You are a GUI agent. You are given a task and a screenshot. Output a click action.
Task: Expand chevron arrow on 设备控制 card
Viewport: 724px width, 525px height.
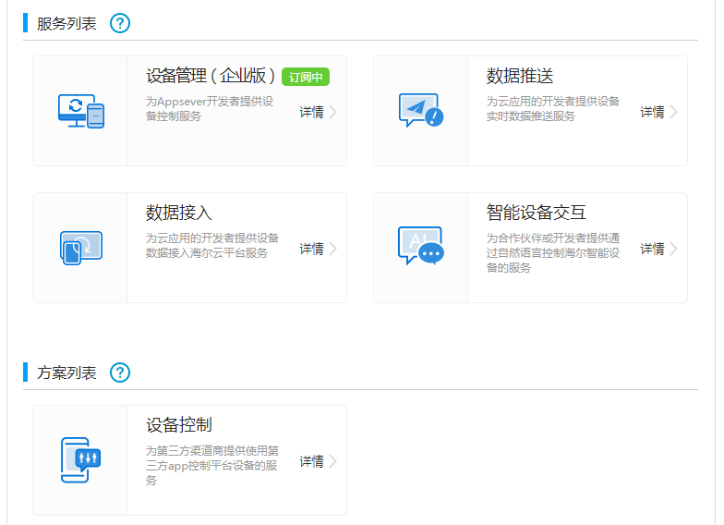tap(333, 461)
